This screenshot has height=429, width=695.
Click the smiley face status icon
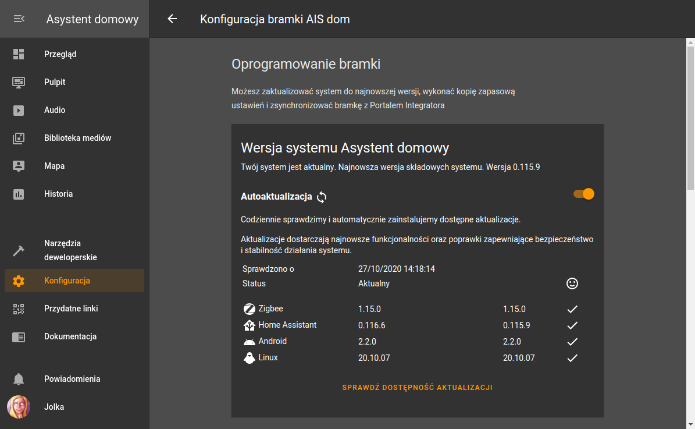coord(572,283)
